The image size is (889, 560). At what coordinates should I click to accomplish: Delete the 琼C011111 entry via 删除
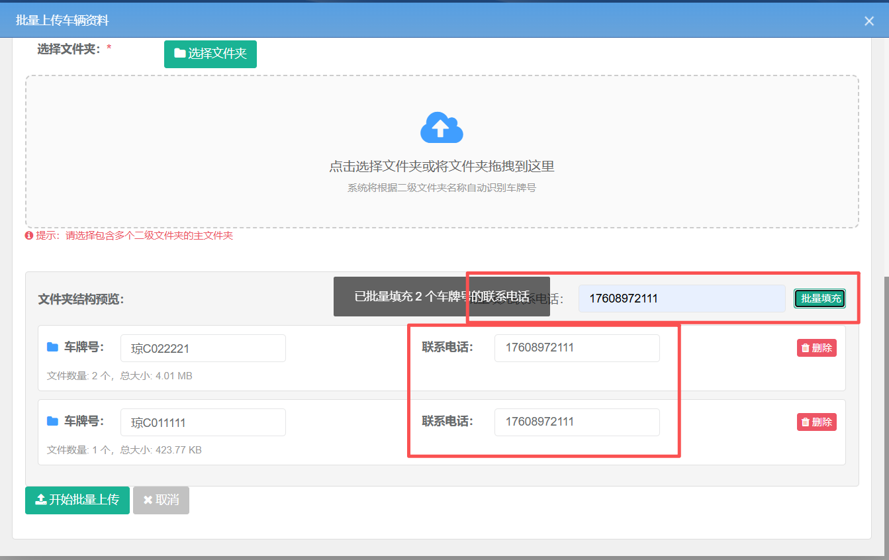816,422
